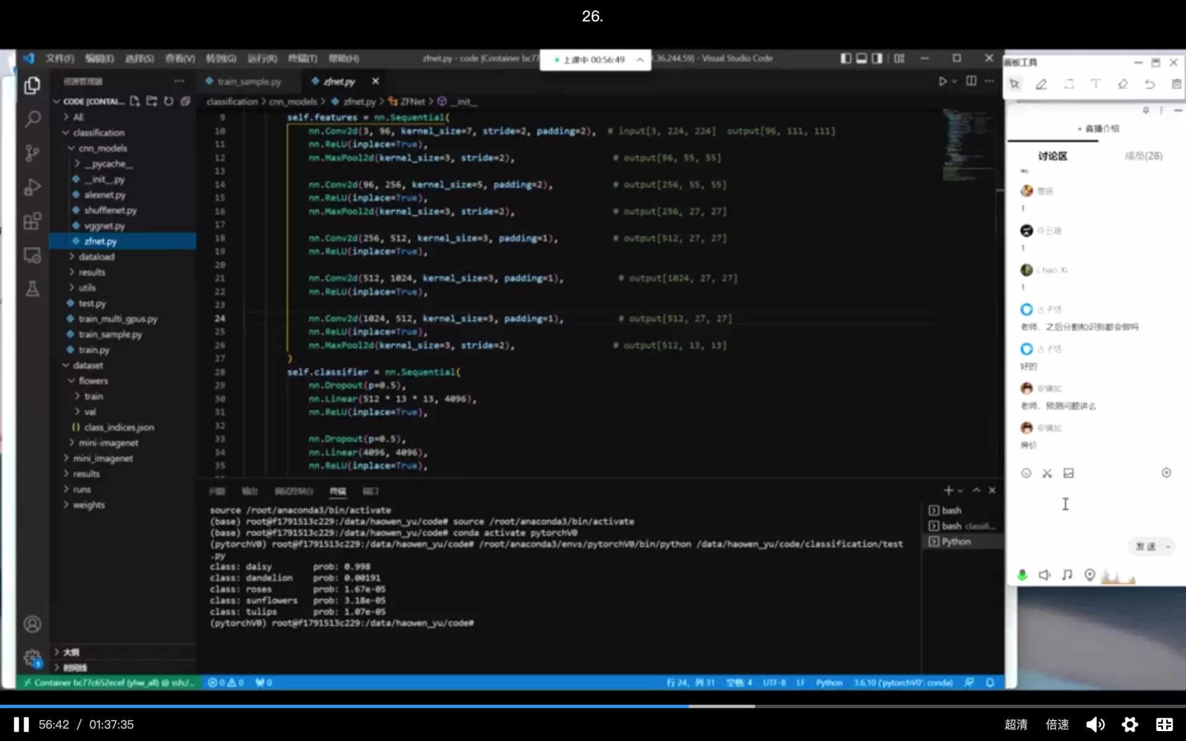Click the Run Python file play icon
The width and height of the screenshot is (1186, 741).
(942, 82)
